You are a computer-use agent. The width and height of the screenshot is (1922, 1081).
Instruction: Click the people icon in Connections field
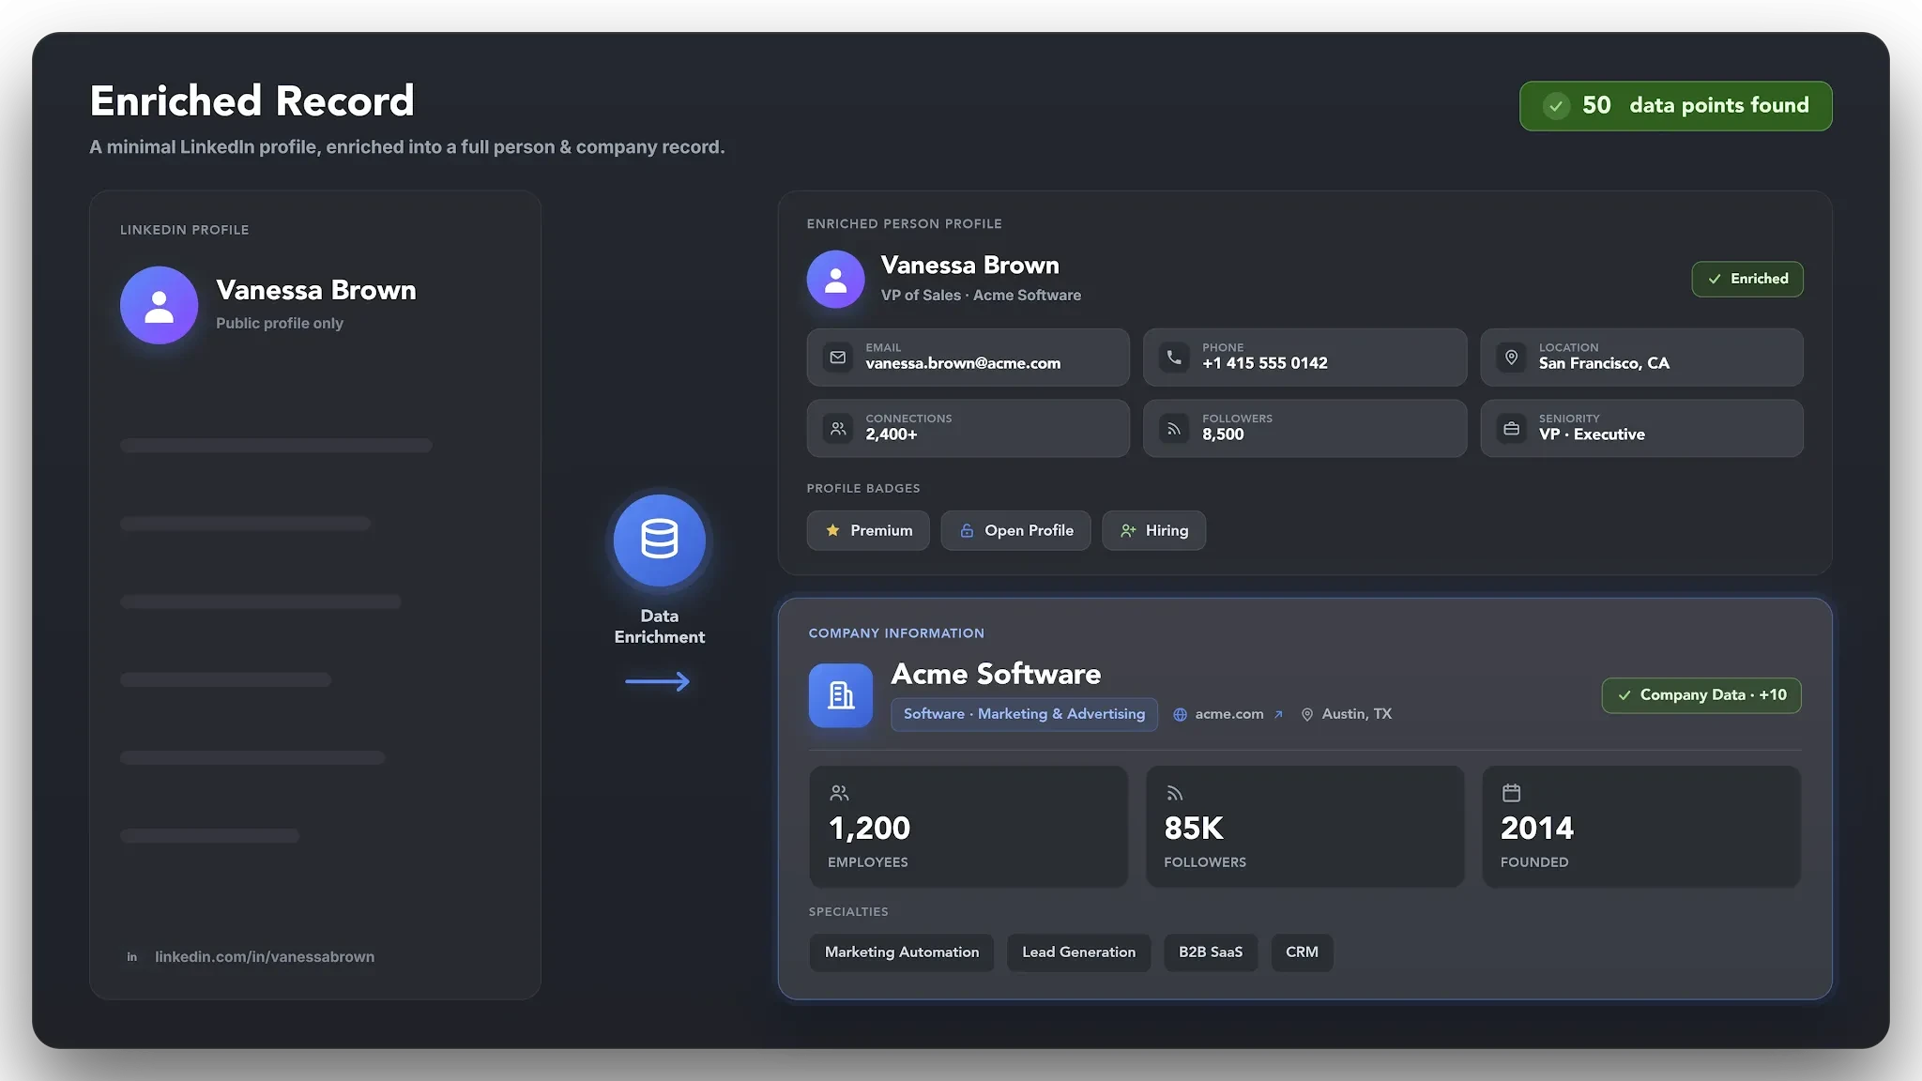tap(838, 429)
